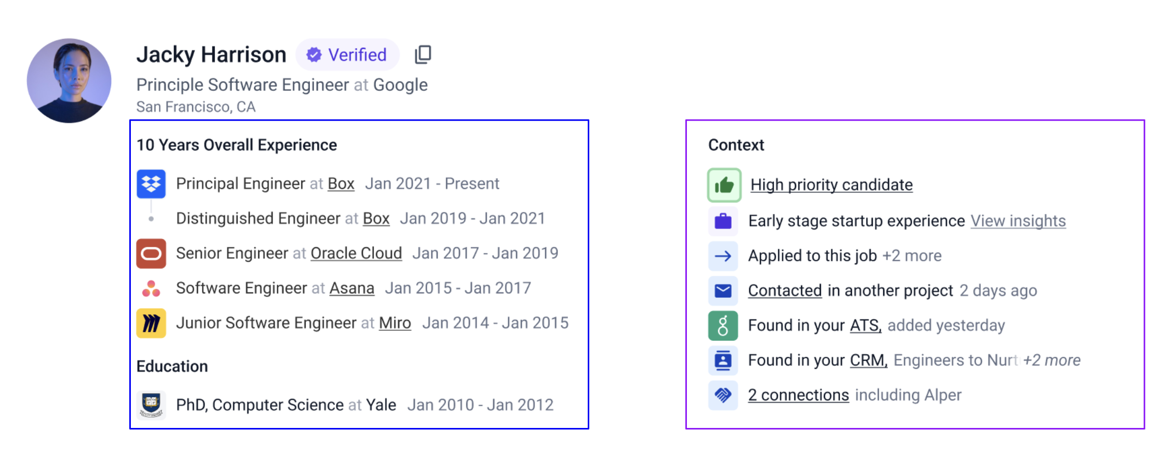Click the CRM contact card icon

(723, 360)
